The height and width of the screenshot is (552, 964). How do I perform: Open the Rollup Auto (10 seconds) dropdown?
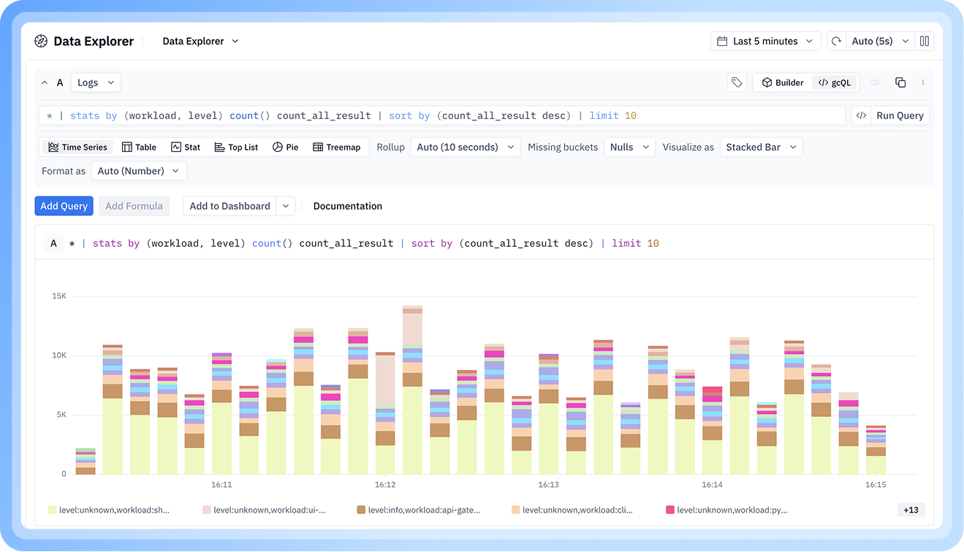click(466, 147)
